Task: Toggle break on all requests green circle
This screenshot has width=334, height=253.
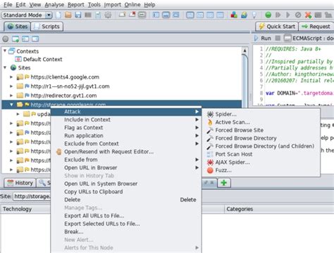Action: point(268,15)
